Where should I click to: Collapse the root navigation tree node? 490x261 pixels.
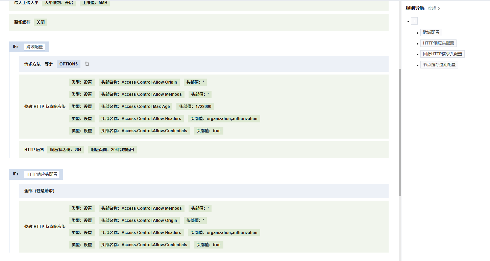(414, 21)
